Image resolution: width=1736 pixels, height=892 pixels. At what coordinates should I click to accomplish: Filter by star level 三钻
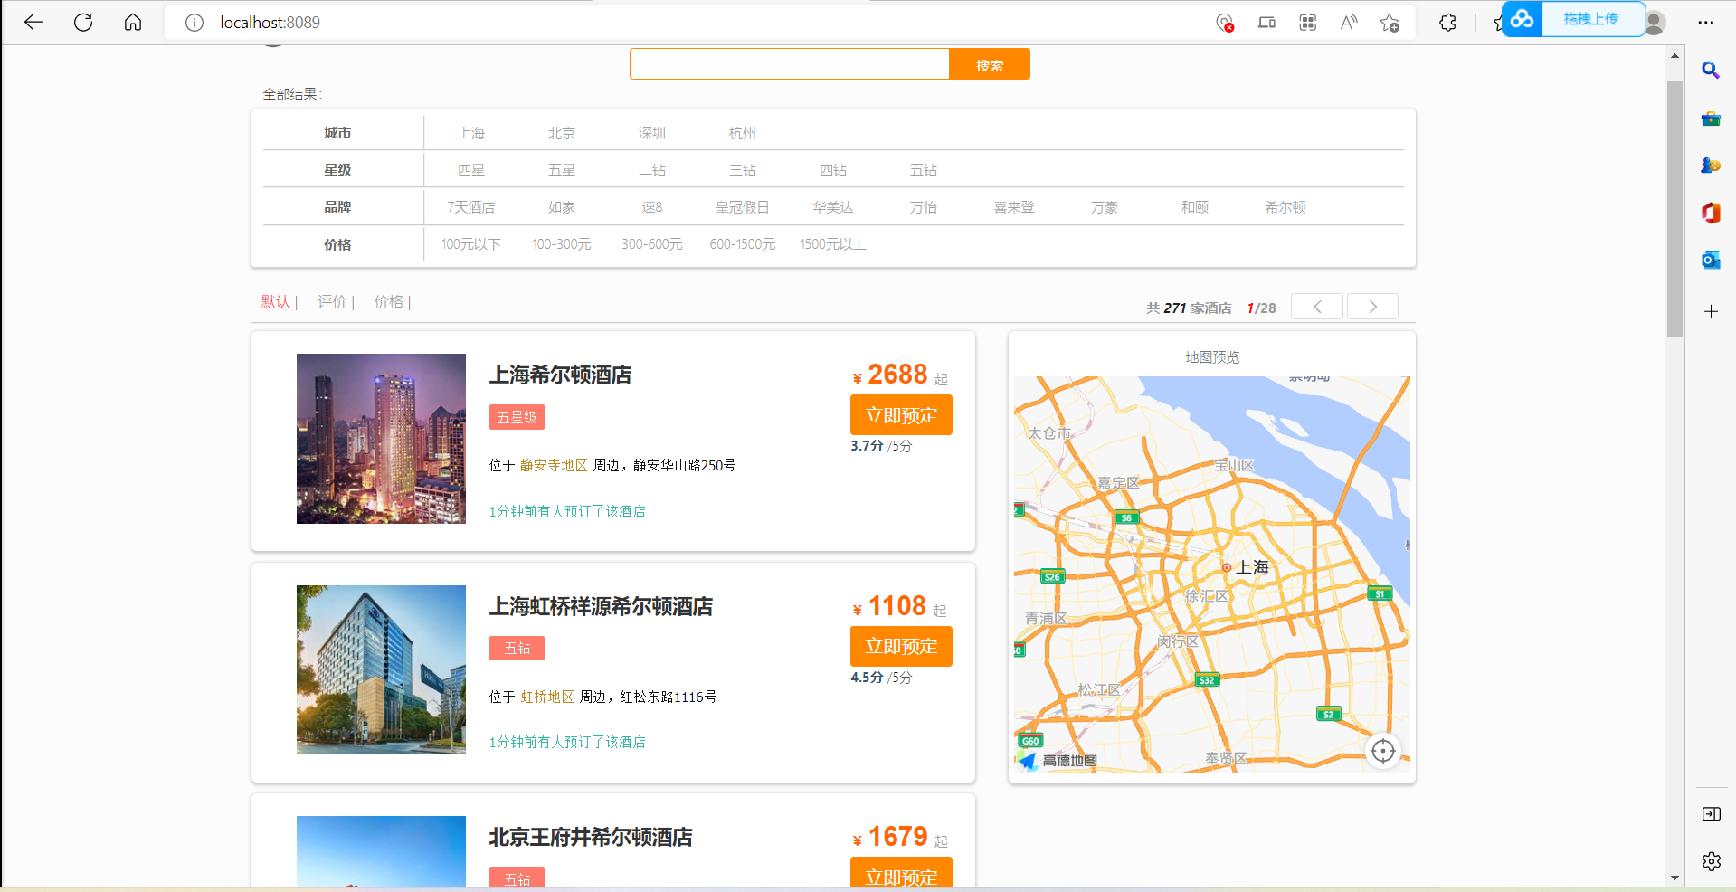tap(743, 170)
